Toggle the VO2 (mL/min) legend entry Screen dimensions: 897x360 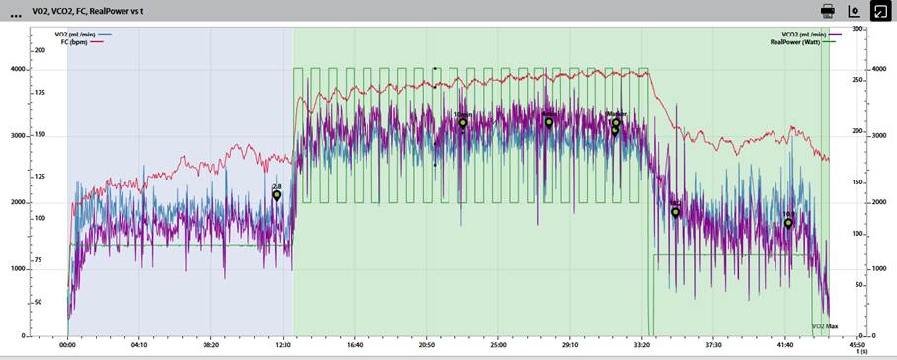[83, 34]
